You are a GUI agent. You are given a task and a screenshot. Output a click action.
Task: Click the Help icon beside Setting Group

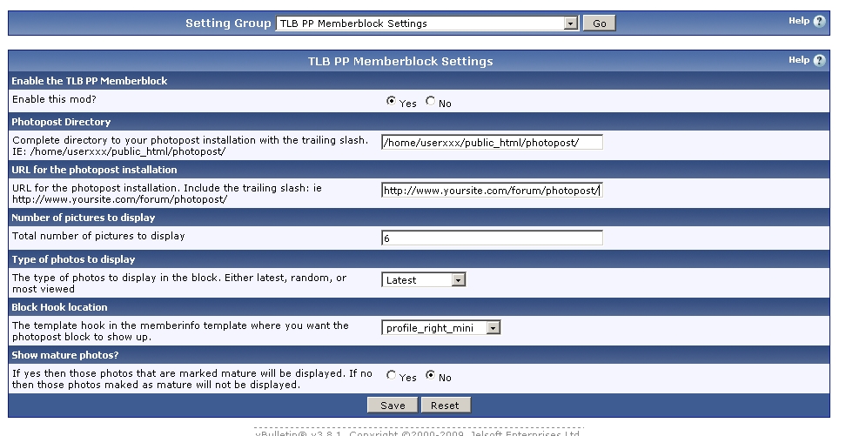[x=819, y=22]
